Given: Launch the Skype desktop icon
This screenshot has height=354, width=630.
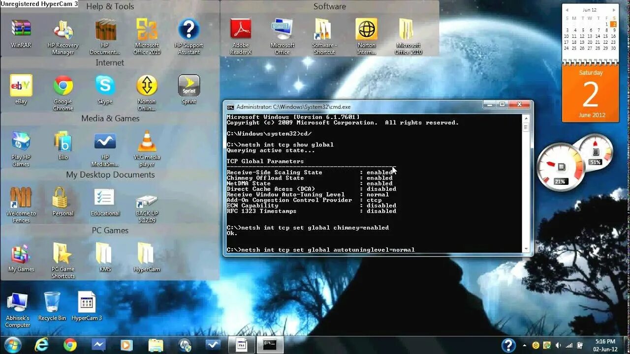Looking at the screenshot, I should coord(105,89).
